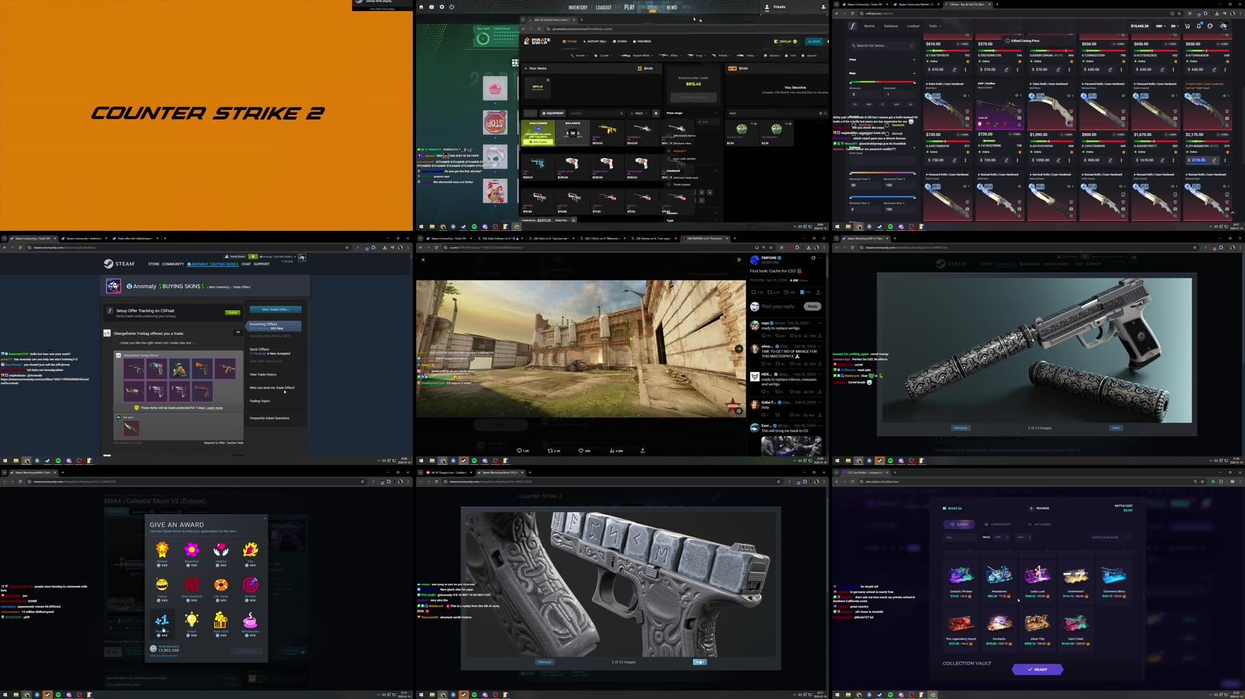Select the Fire award in the award dialog
1245x699 pixels.
point(251,551)
